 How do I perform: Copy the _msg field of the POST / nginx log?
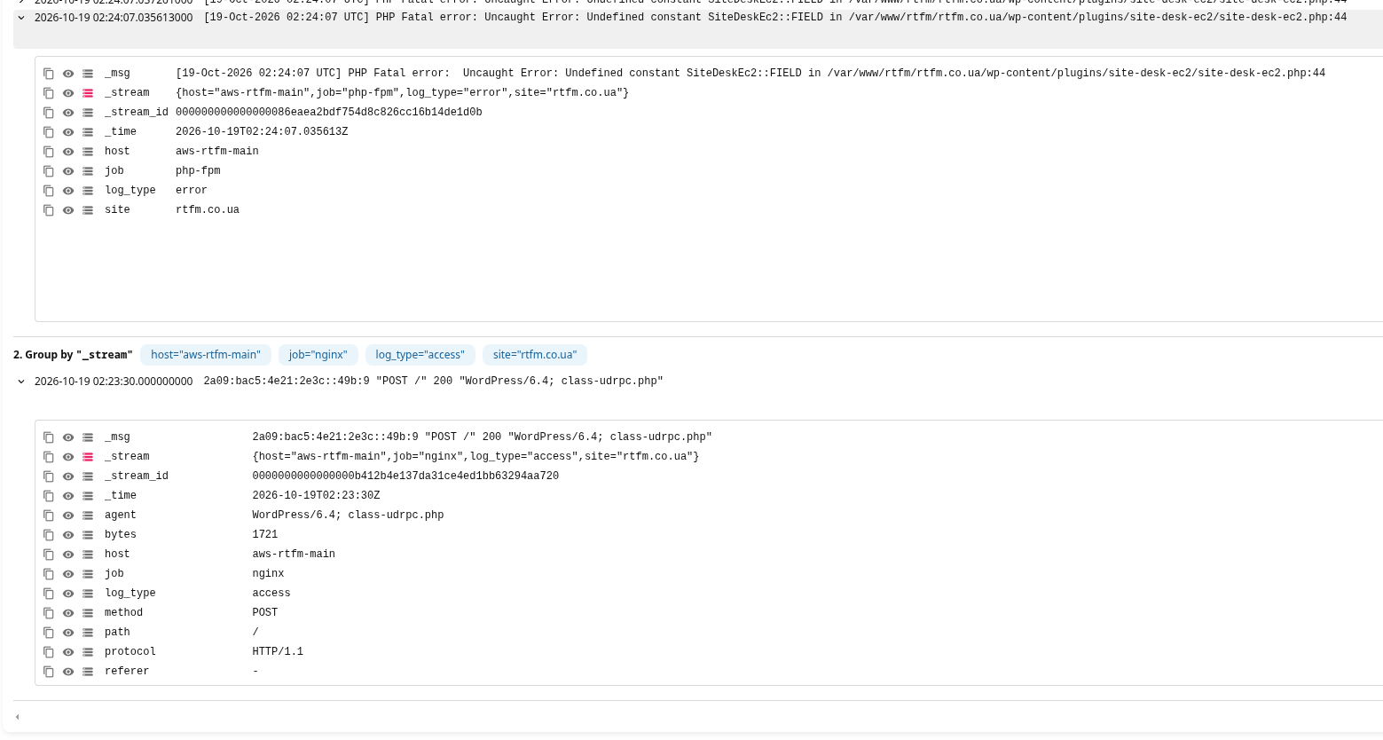49,437
